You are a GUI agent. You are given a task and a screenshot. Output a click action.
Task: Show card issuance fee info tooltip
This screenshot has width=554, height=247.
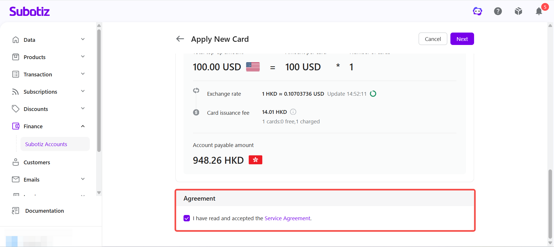[x=293, y=112]
